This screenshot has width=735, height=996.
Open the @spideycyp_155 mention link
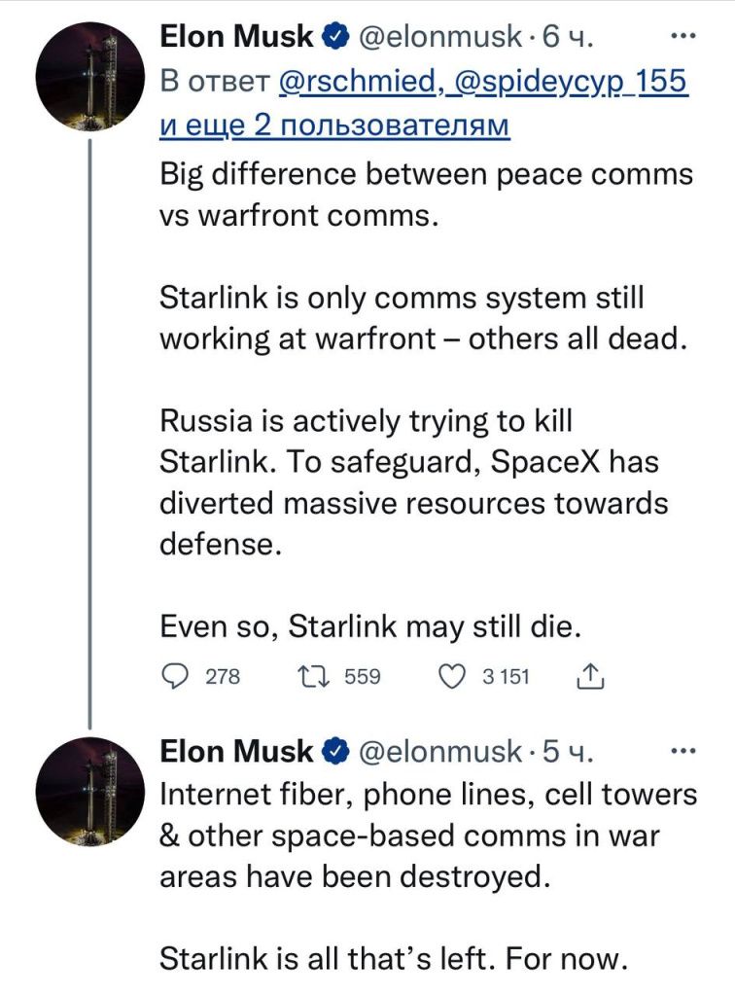(568, 83)
